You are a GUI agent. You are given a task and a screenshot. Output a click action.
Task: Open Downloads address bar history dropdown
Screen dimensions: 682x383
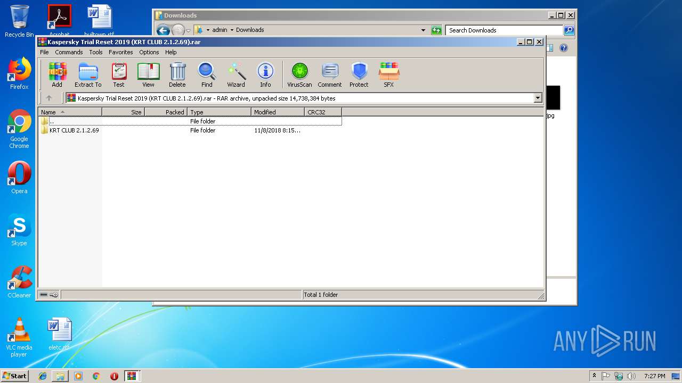pyautogui.click(x=424, y=30)
